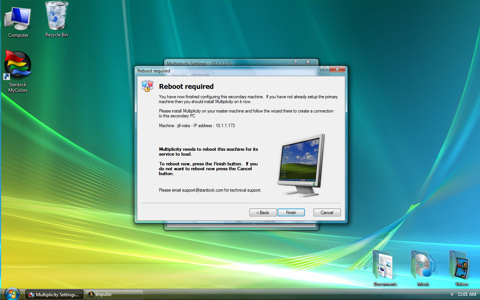This screenshot has width=480, height=300.
Task: Click the Help button in Reboot required title bar
Action: click(x=325, y=69)
